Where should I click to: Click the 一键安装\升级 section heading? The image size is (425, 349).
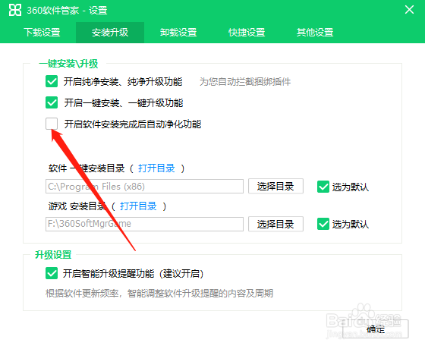68,64
